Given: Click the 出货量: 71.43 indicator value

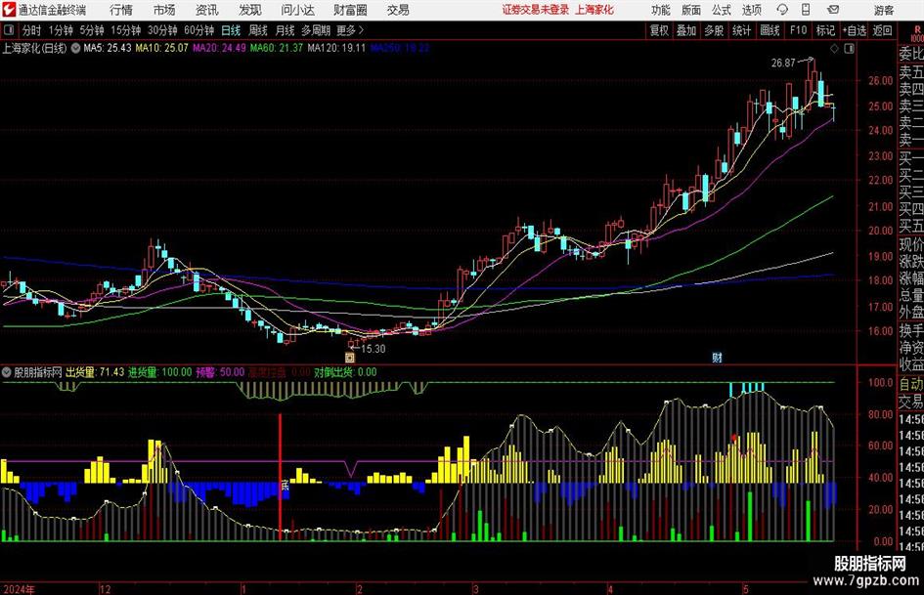Looking at the screenshot, I should (95, 372).
